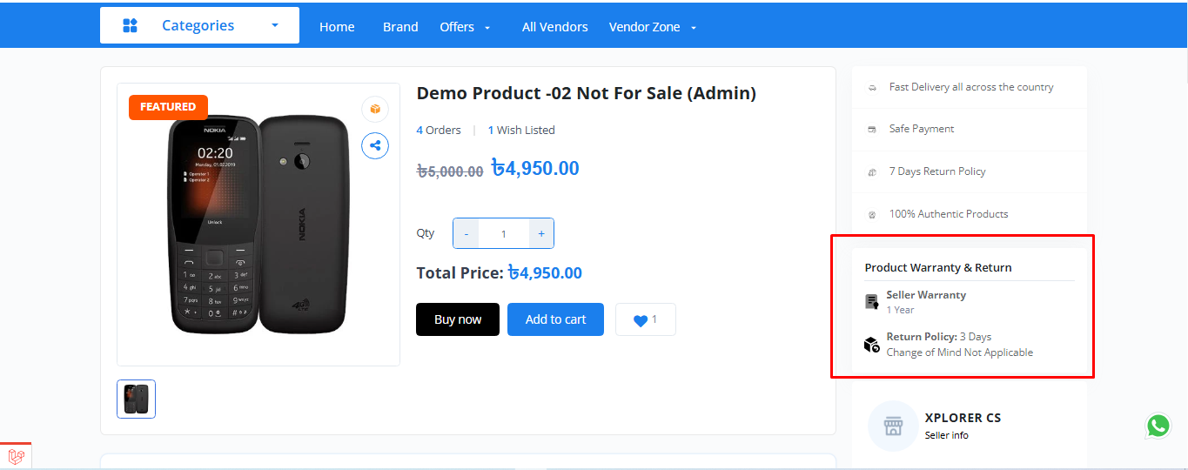The image size is (1188, 470).
Task: Click the XPLORER CS store icon
Action: [x=892, y=426]
